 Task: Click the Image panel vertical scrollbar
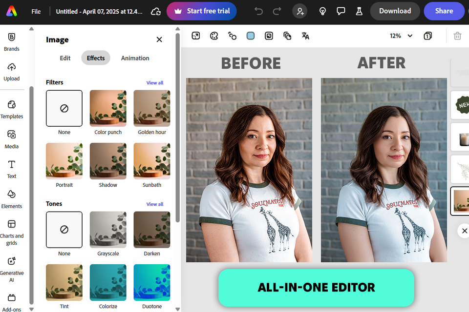coord(178,128)
